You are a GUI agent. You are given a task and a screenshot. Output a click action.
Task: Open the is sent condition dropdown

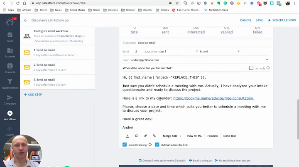[220, 51]
